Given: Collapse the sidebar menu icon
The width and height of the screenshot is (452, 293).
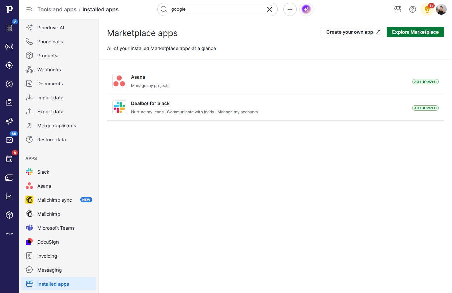Looking at the screenshot, I should (x=29, y=9).
